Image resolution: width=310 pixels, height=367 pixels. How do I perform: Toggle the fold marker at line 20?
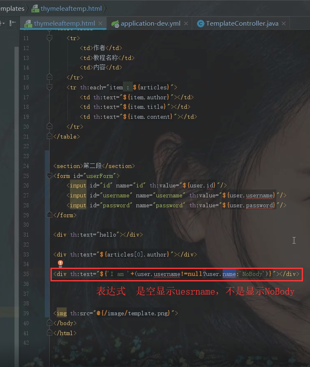[49, 126]
